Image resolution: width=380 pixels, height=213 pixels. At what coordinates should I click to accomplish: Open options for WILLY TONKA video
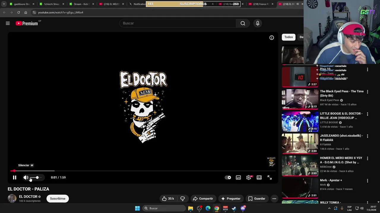point(368,203)
